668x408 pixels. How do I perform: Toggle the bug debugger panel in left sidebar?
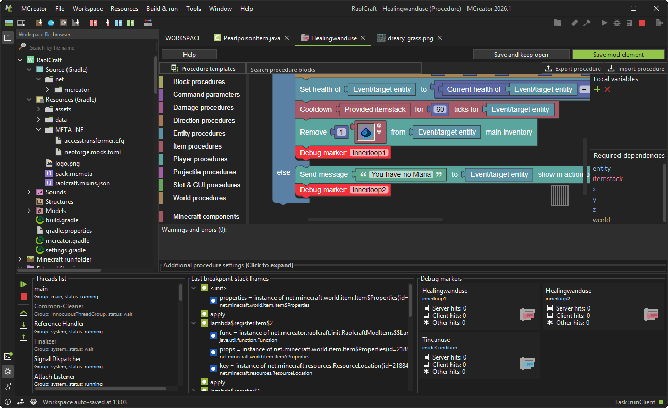[8, 371]
